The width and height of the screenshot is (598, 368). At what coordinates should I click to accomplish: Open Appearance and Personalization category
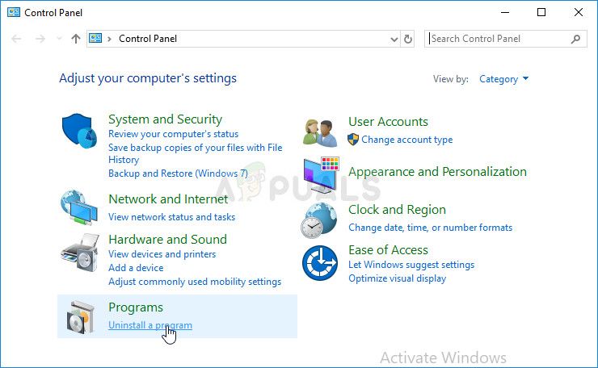(x=437, y=172)
